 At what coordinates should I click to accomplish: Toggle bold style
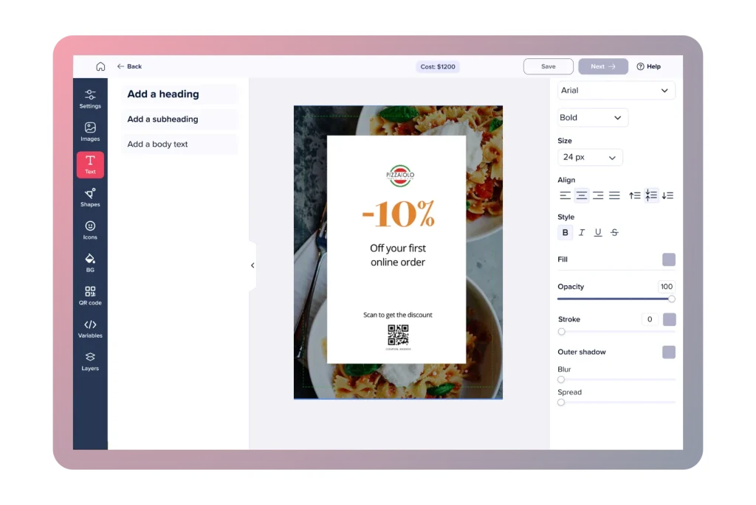pyautogui.click(x=565, y=232)
